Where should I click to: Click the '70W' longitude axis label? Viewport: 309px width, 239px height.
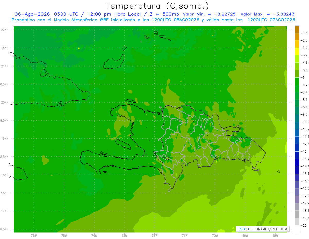(215, 236)
